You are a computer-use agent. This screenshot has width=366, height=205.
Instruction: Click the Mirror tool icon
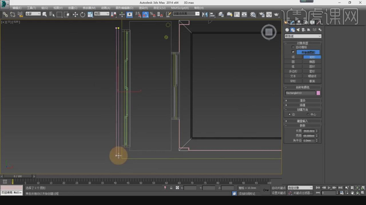205,14
